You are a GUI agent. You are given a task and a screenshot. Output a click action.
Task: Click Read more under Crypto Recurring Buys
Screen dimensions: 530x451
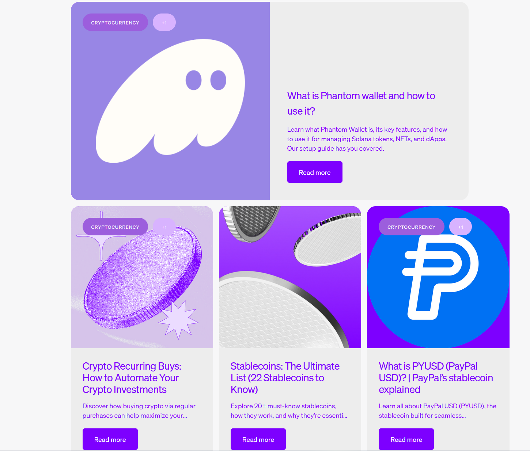tap(110, 439)
